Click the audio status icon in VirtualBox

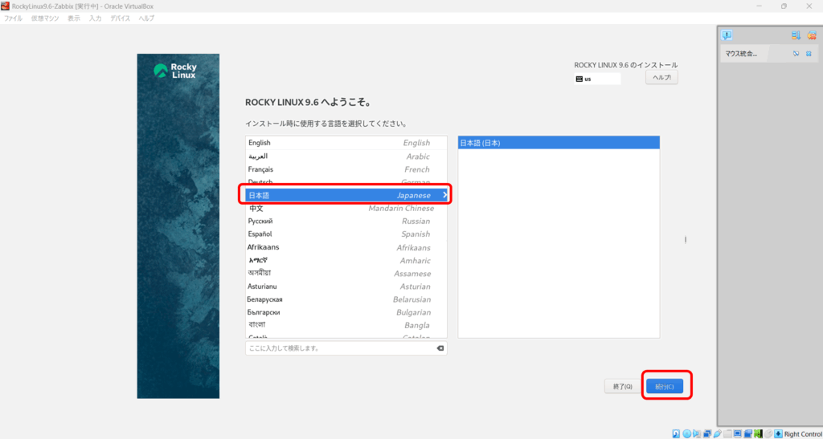(x=697, y=433)
